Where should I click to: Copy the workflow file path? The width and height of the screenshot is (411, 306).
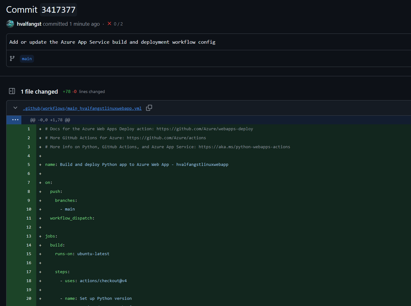(149, 108)
